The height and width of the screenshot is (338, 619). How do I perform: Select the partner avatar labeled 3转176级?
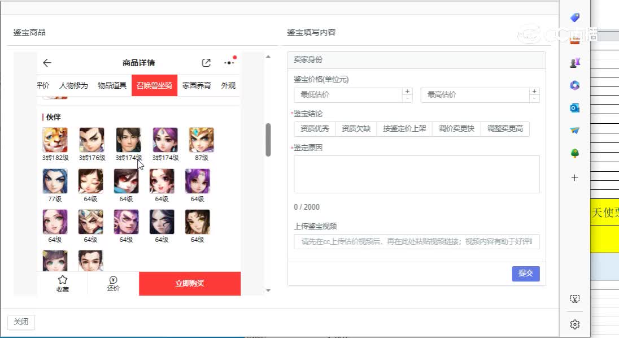coord(91,140)
